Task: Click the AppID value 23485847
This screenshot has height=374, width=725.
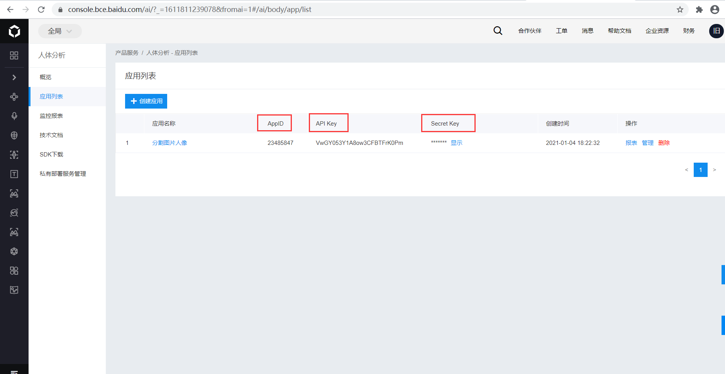Action: (x=280, y=143)
